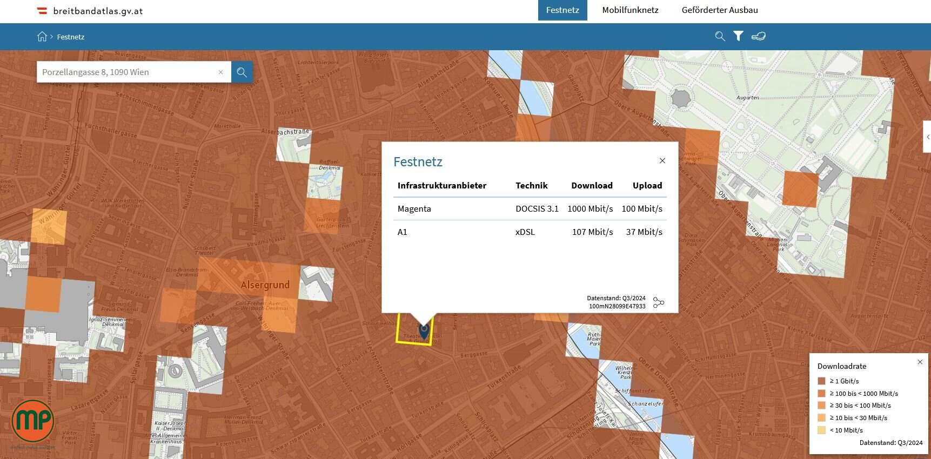Click the popup Datenstand: Q3/2024 text
Image resolution: width=931 pixels, height=459 pixels.
pyautogui.click(x=616, y=298)
